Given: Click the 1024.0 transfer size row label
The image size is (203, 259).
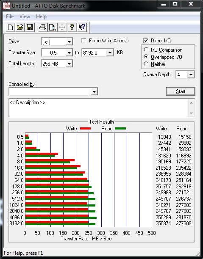Looking at the screenshot, I should point(17,205).
